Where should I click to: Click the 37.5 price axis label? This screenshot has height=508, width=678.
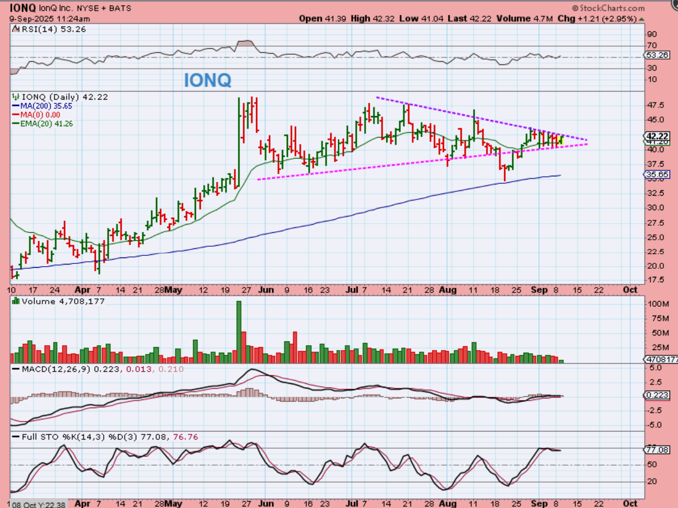[x=656, y=164]
